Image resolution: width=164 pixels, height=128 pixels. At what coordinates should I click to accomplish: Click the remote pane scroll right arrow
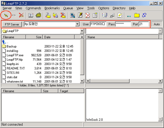tap(160, 81)
